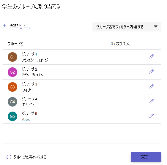The width and height of the screenshot is (167, 165).
Task: Select the グループ 1 row name
Action: coord(29,54)
